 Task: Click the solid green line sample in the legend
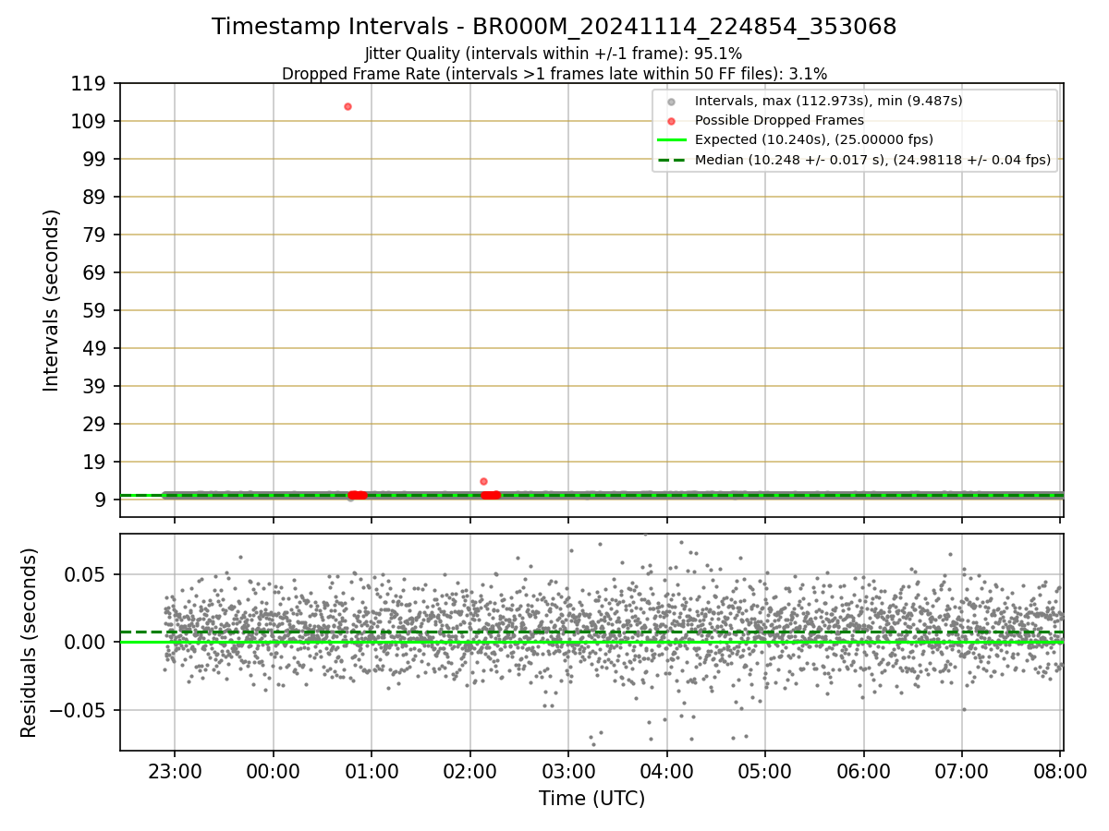tap(672, 140)
